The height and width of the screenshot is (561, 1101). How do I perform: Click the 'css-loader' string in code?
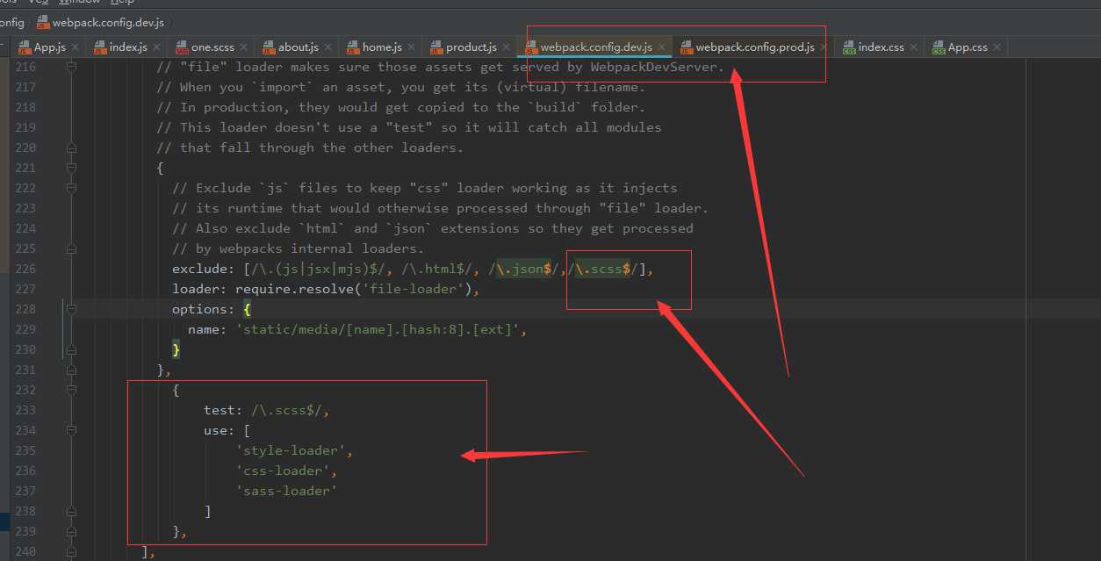[284, 471]
